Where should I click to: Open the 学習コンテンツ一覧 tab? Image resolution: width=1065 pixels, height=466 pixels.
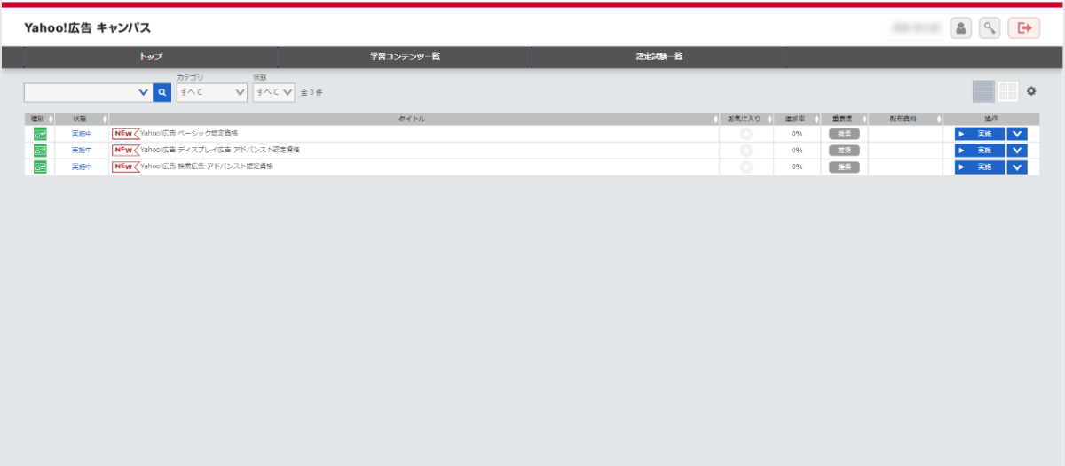[x=405, y=57]
